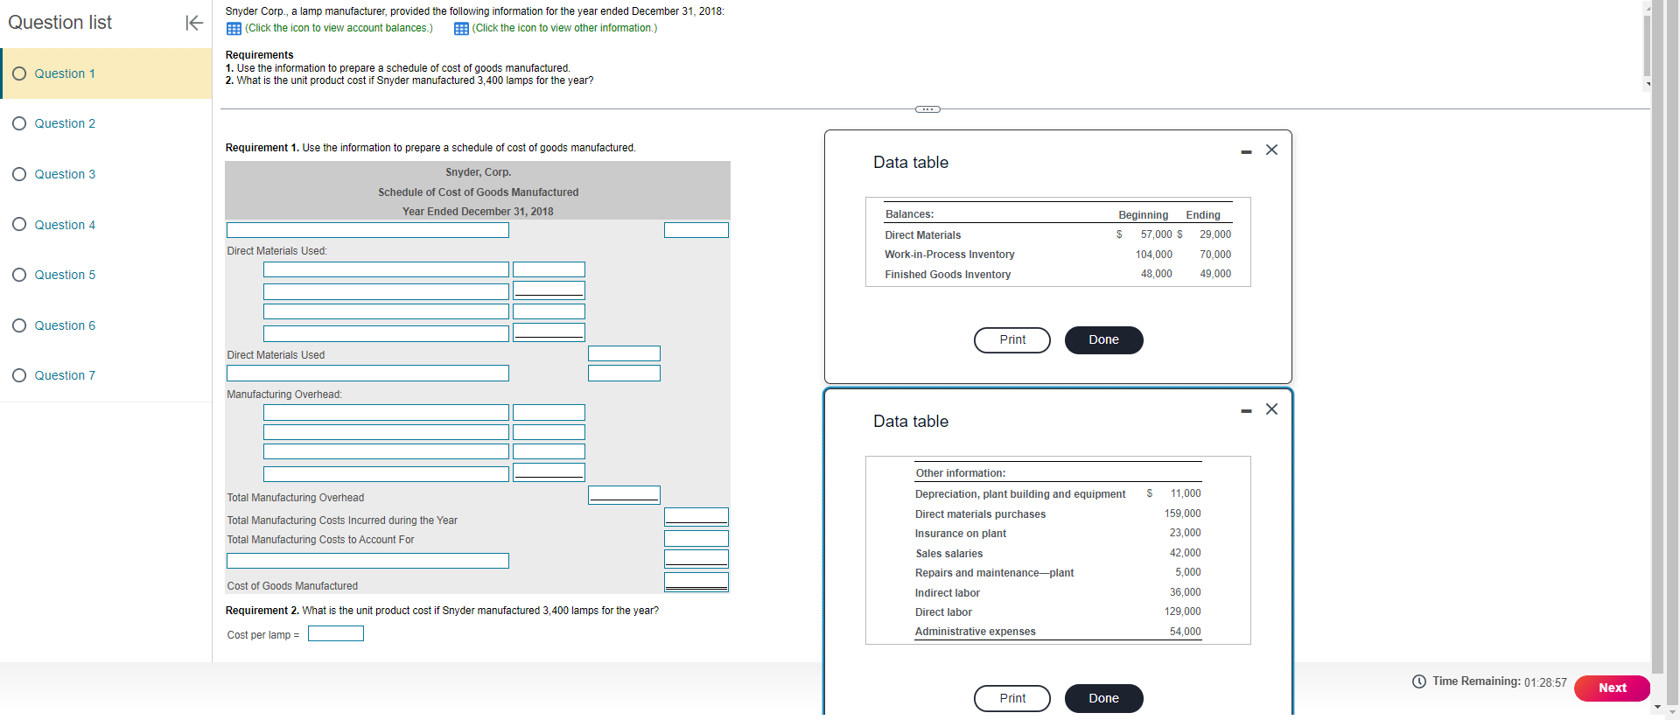Select the Question 2 radio button
This screenshot has width=1680, height=720.
[x=19, y=123]
